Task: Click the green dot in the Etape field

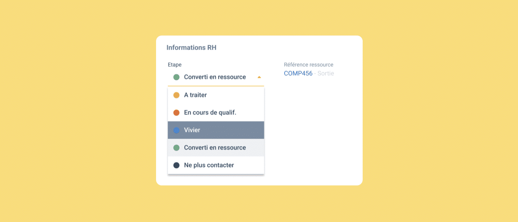Action: tap(176, 77)
